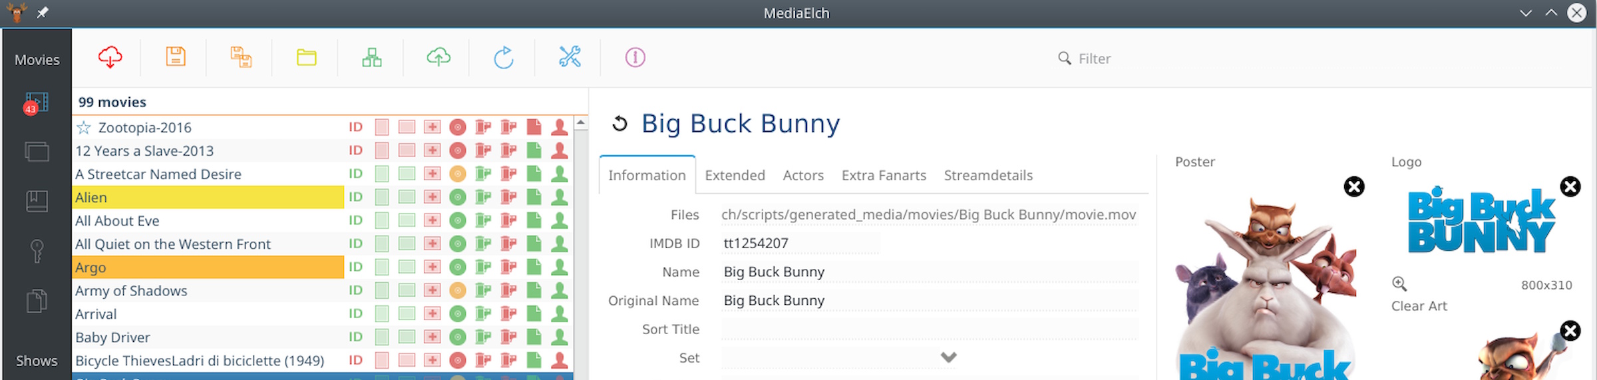The image size is (1597, 380).
Task: Remove the Logo image with its X button
Action: tap(1570, 186)
